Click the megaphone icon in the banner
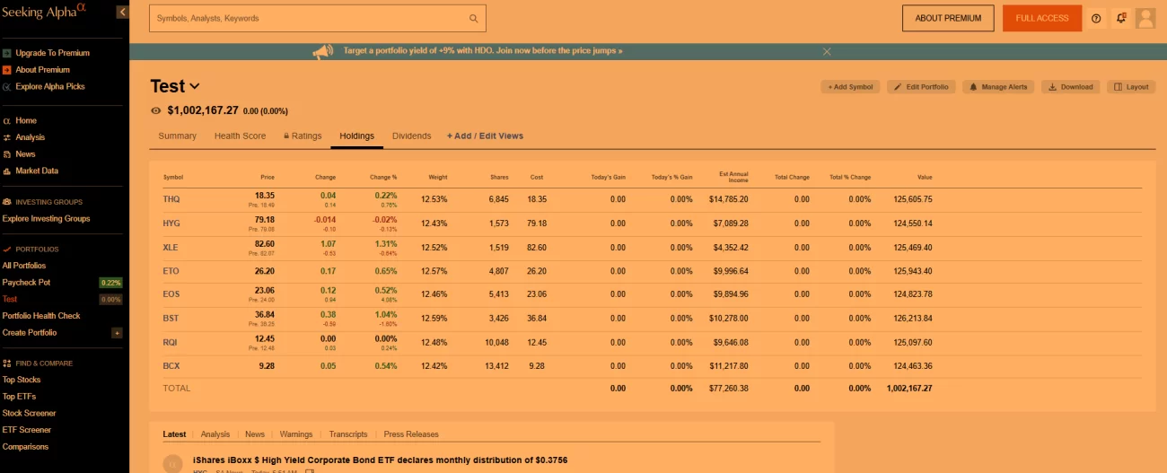The image size is (1167, 473). tap(323, 52)
